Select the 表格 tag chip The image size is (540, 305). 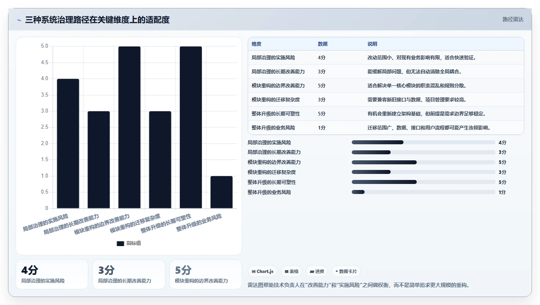(291, 271)
